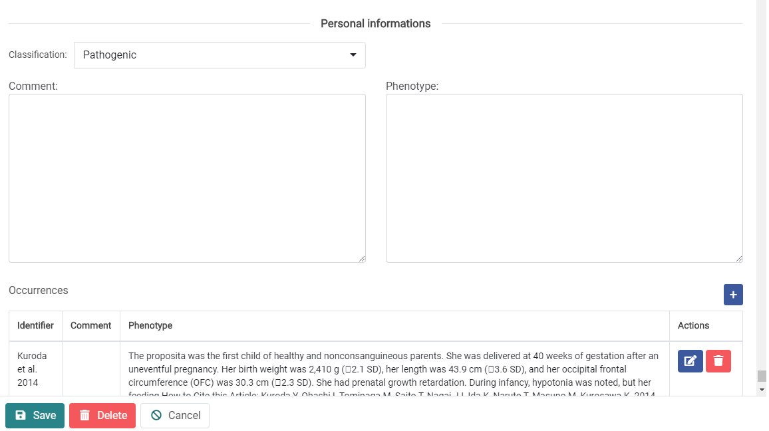Click the vertical scrollbar thumb
Screen dimensions: 769x431
(762, 376)
